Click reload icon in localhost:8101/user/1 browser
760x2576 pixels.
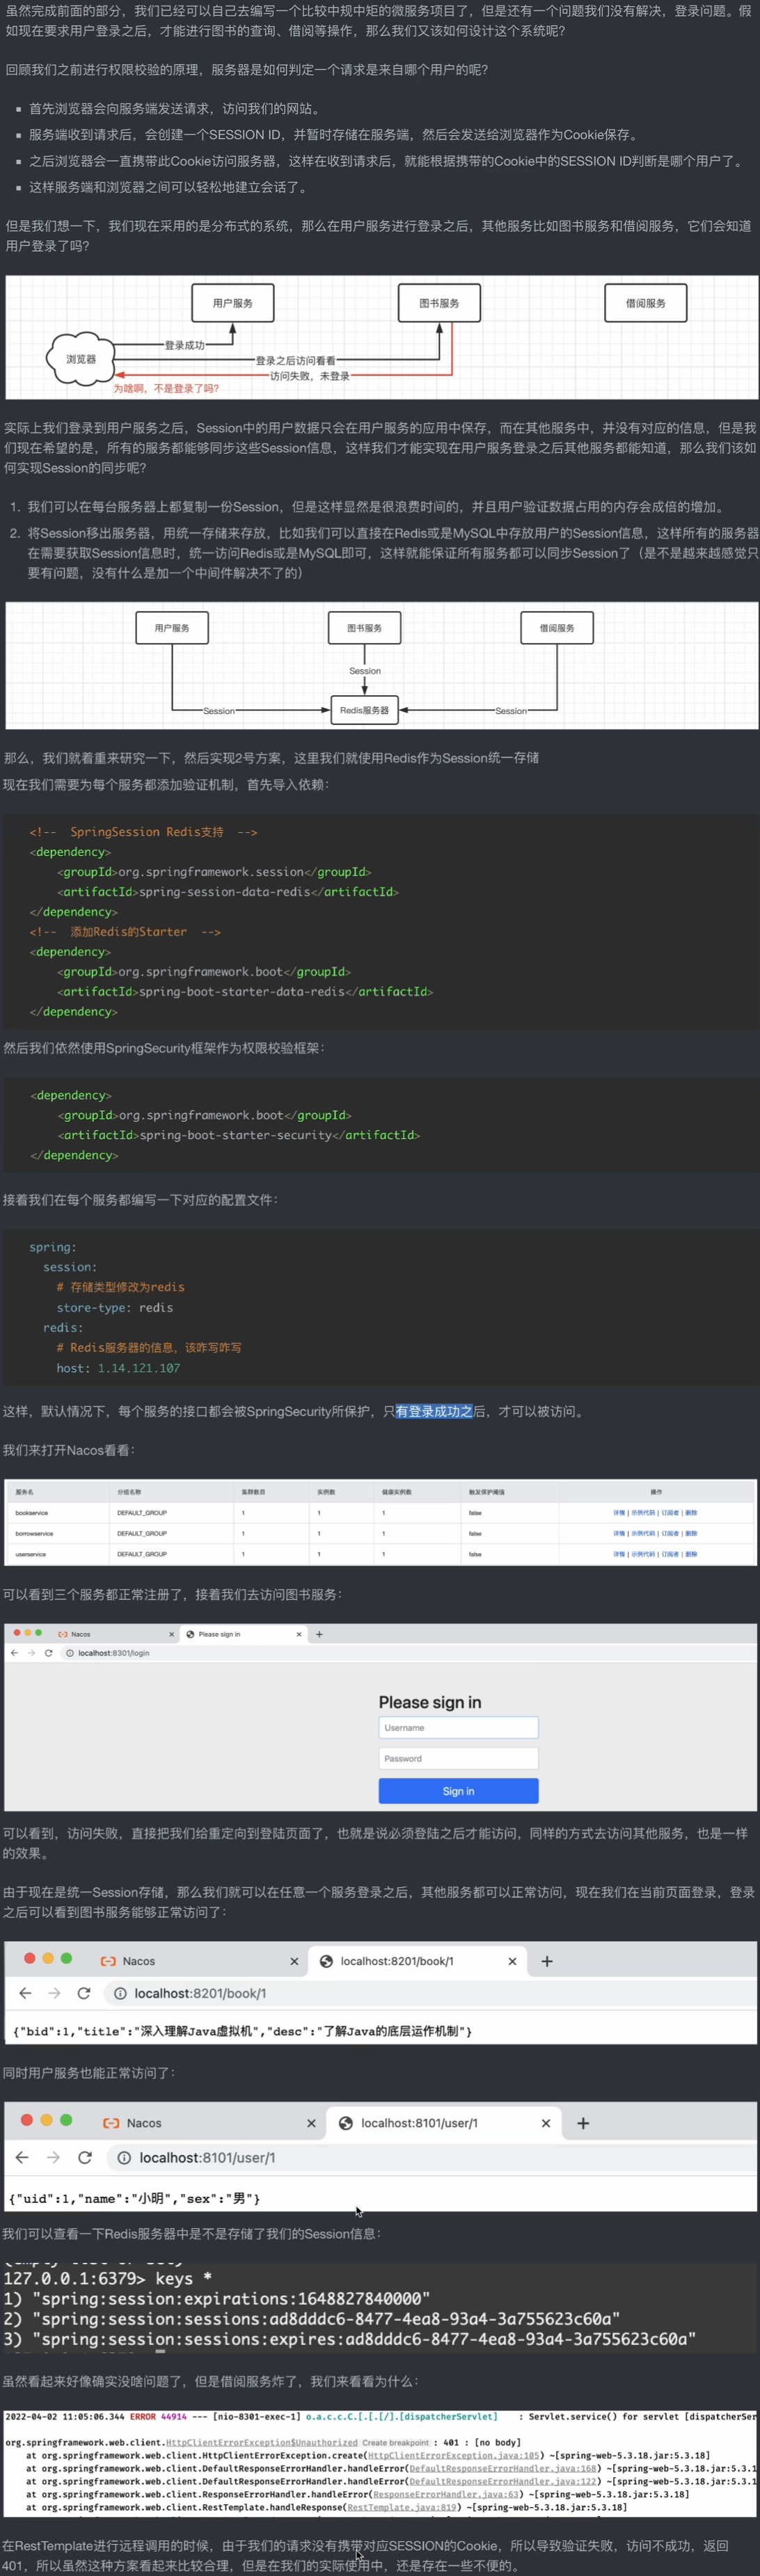(x=85, y=2157)
